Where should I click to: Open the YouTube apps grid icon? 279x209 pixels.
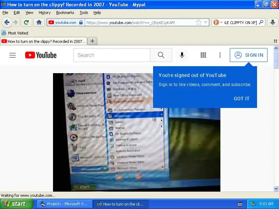tap(203, 55)
